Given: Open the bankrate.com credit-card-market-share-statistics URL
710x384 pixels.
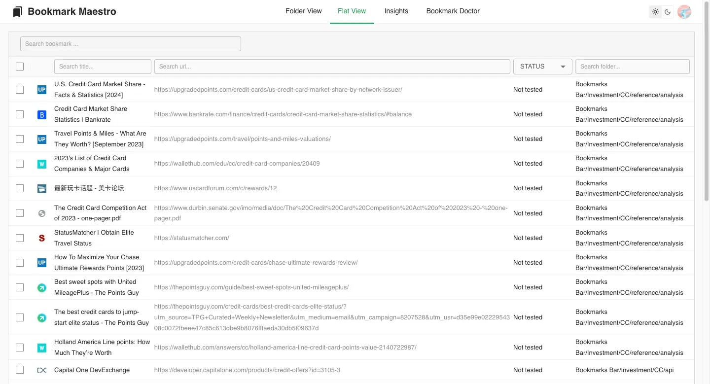Looking at the screenshot, I should coord(283,114).
